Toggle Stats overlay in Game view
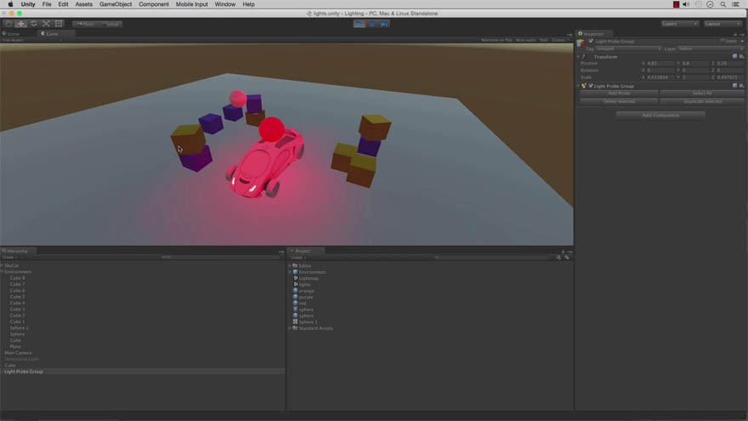The height and width of the screenshot is (421, 748). 544,40
